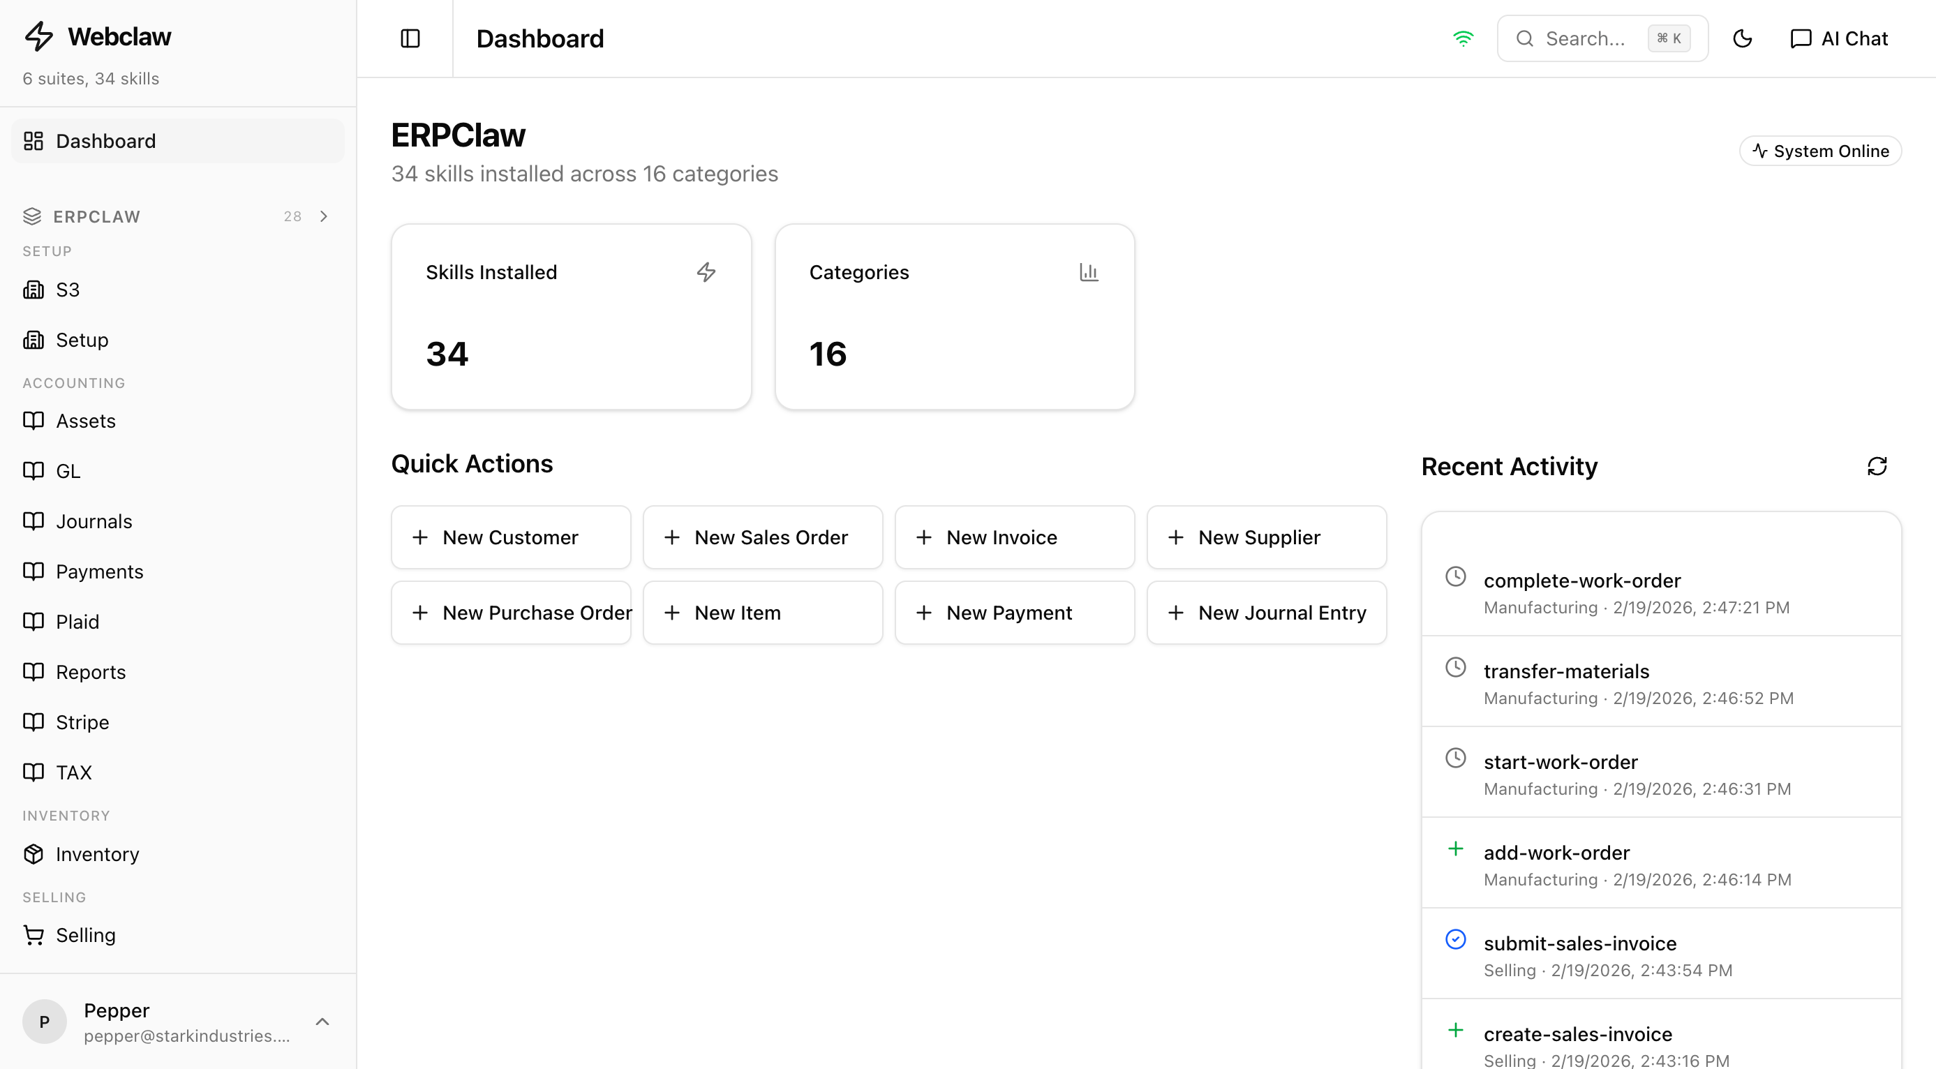Click the Plaid book icon
Image resolution: width=1936 pixels, height=1069 pixels.
tap(33, 621)
